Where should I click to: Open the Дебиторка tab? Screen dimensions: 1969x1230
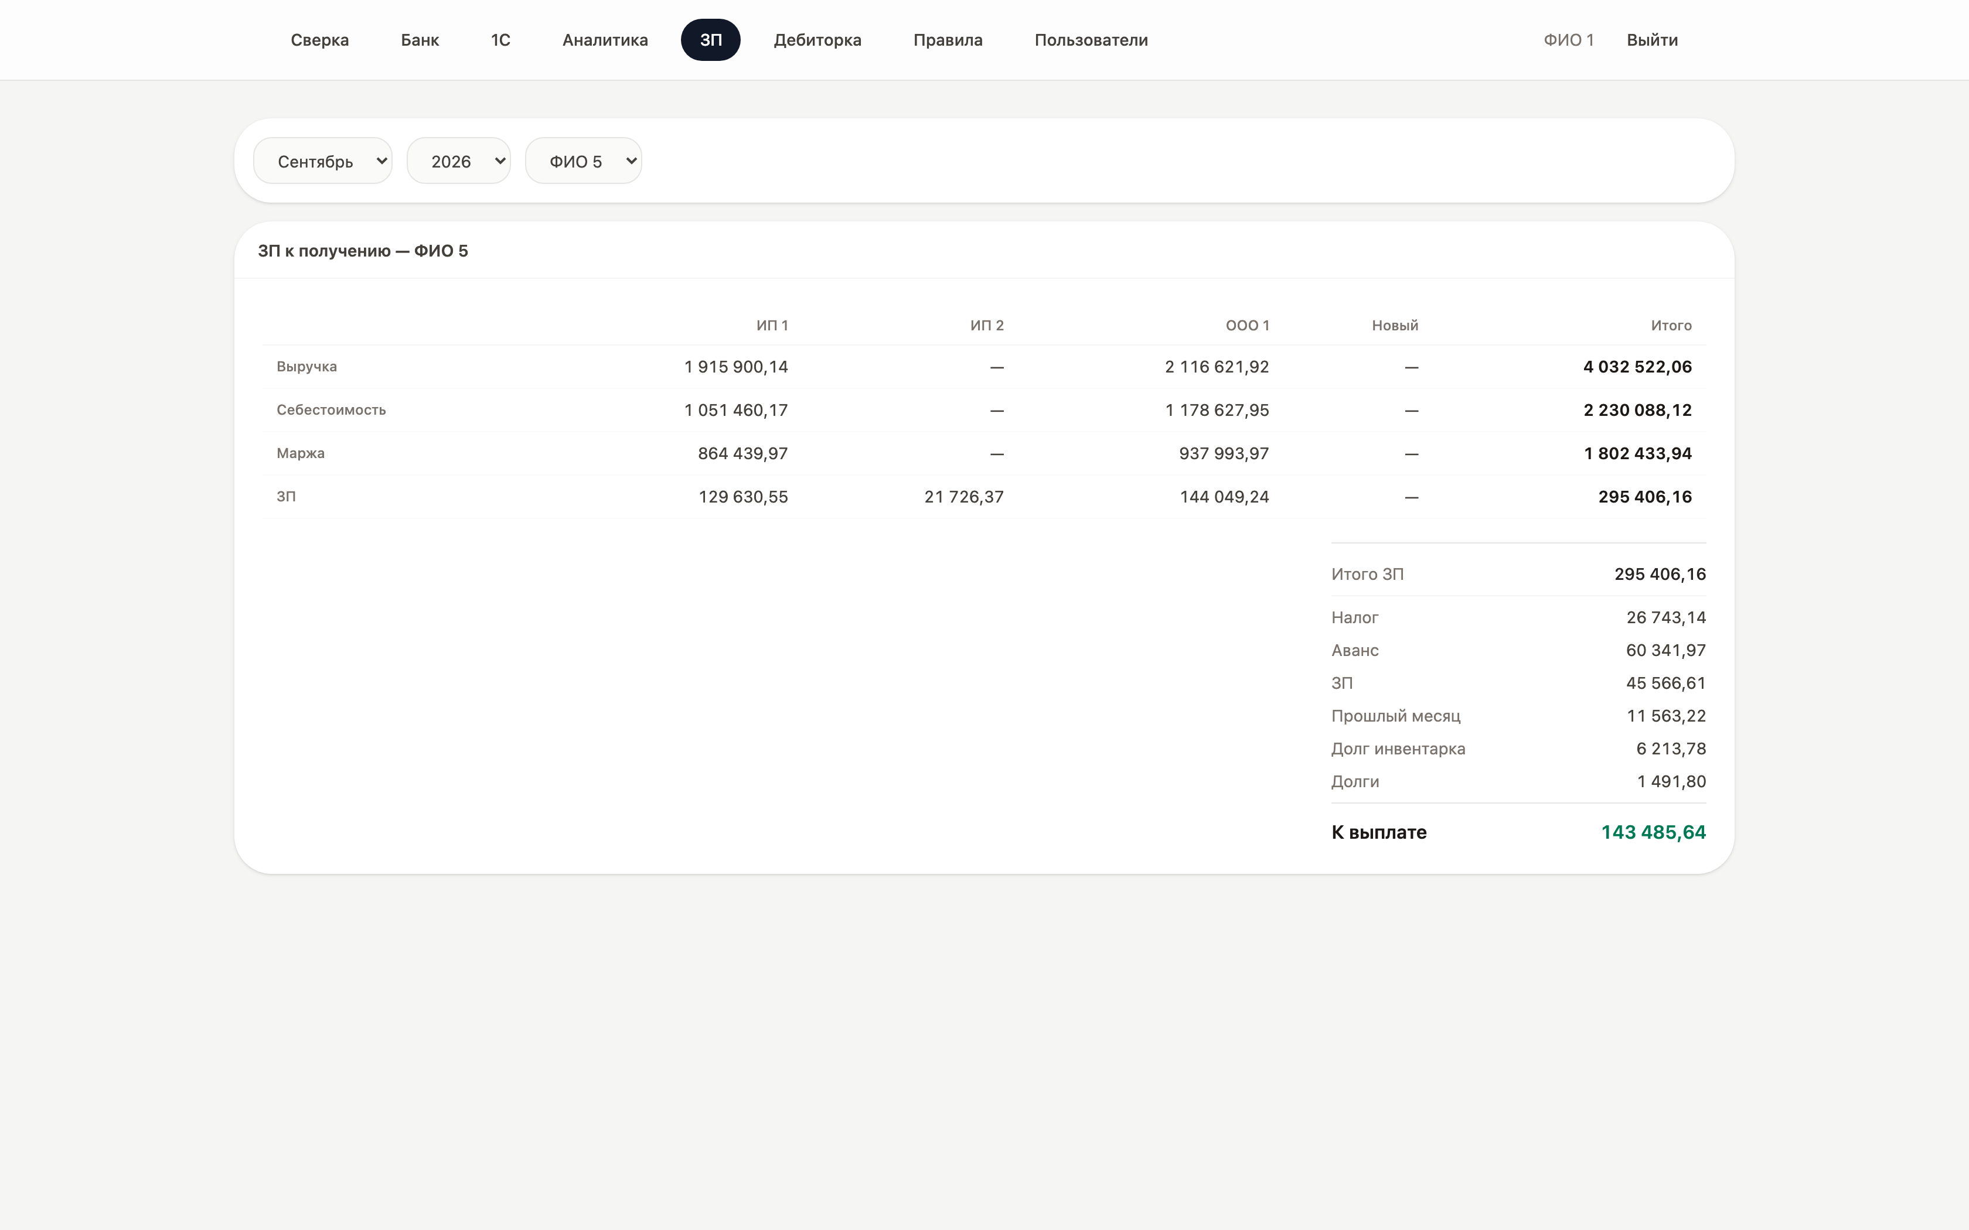click(x=817, y=40)
